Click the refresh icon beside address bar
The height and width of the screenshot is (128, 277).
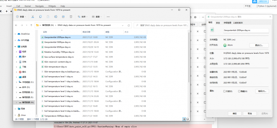click(128, 25)
